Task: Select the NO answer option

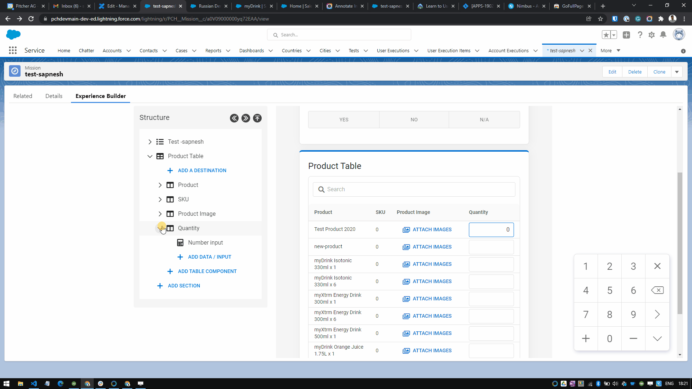Action: 414,120
